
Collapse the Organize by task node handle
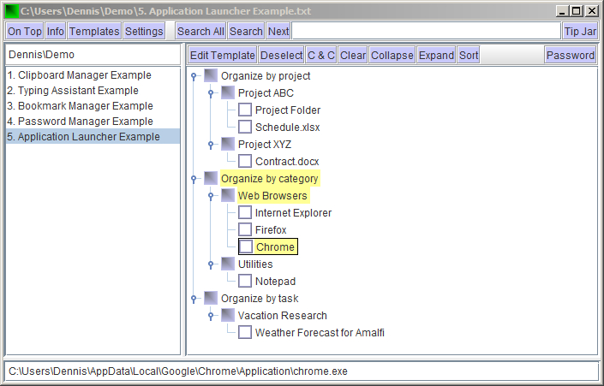tap(194, 299)
